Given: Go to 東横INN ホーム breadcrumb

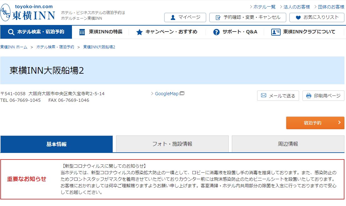Looking at the screenshot, I should (14, 47).
